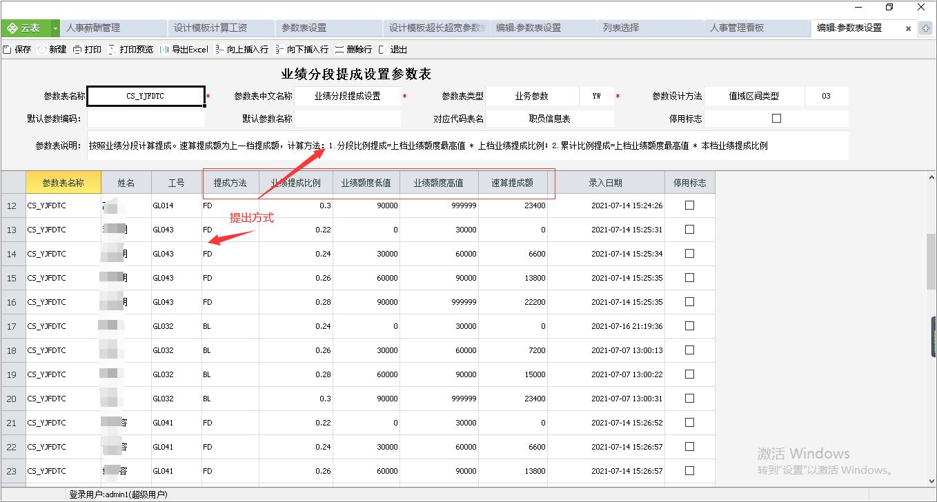The height and width of the screenshot is (502, 937).
Task: Tick the 停用标志 checkbox in row 14
Action: point(689,254)
